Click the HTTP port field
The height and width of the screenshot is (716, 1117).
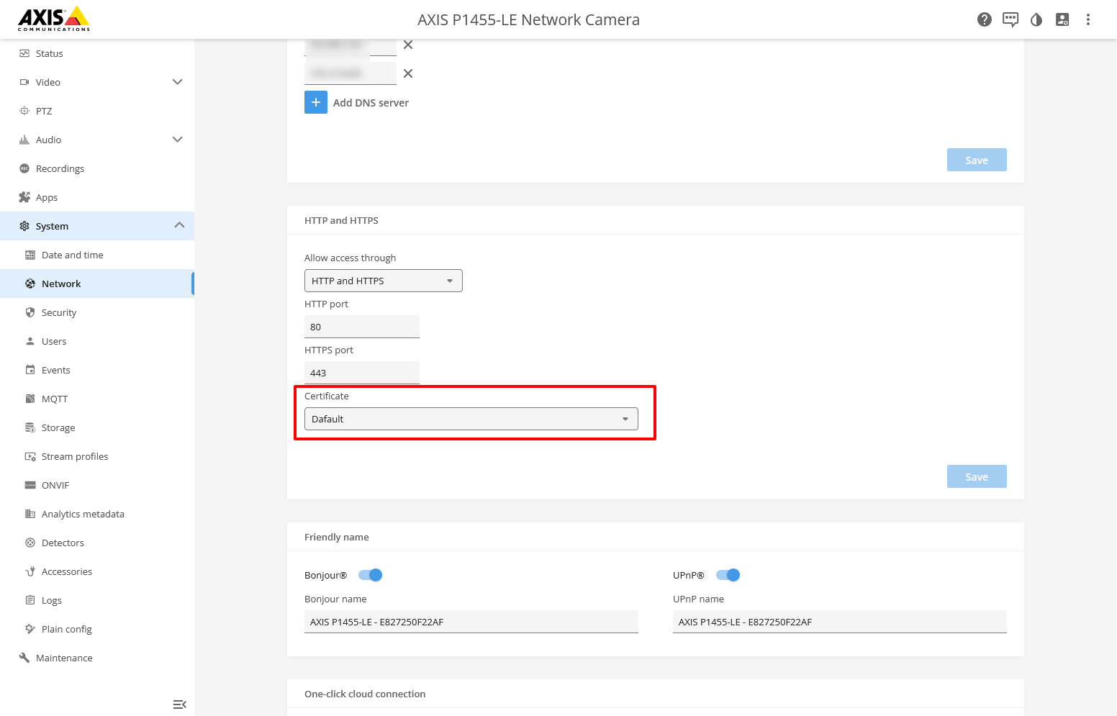362,327
